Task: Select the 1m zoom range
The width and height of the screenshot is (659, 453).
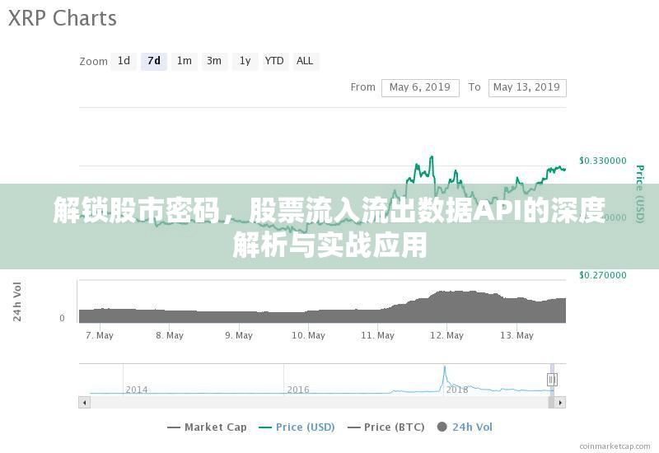Action: click(x=184, y=61)
